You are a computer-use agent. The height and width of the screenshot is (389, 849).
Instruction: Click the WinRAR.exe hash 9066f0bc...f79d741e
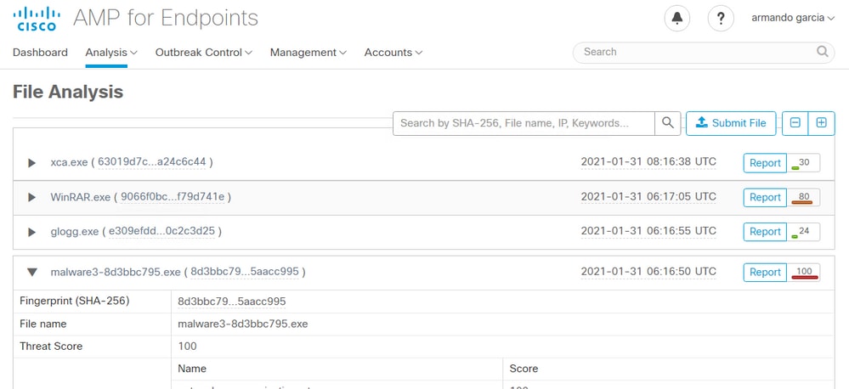pyautogui.click(x=173, y=197)
